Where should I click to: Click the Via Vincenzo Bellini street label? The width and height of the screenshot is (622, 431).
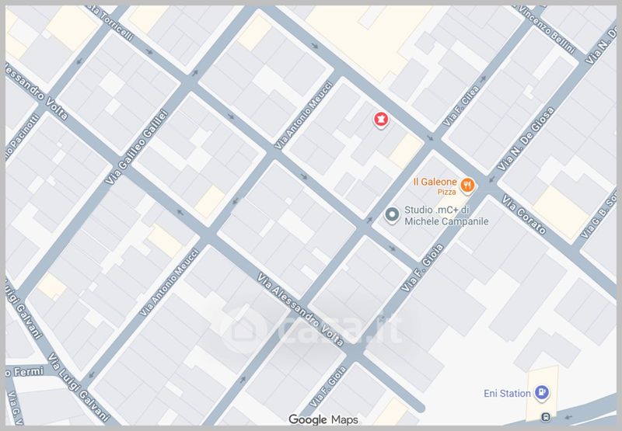point(546,29)
